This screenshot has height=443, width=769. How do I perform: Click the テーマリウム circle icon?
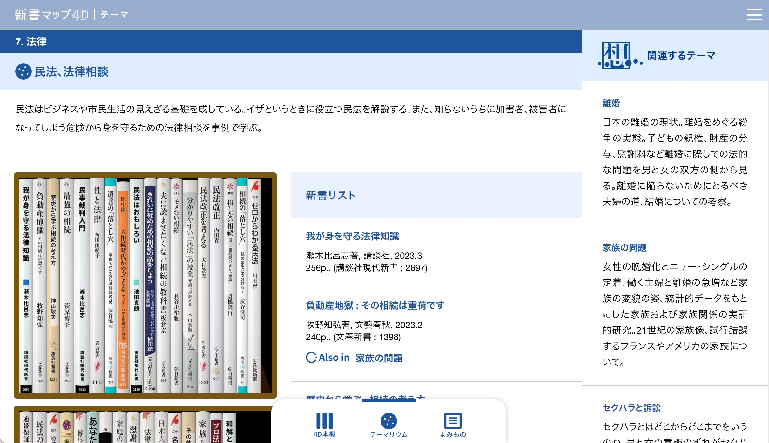click(x=388, y=421)
